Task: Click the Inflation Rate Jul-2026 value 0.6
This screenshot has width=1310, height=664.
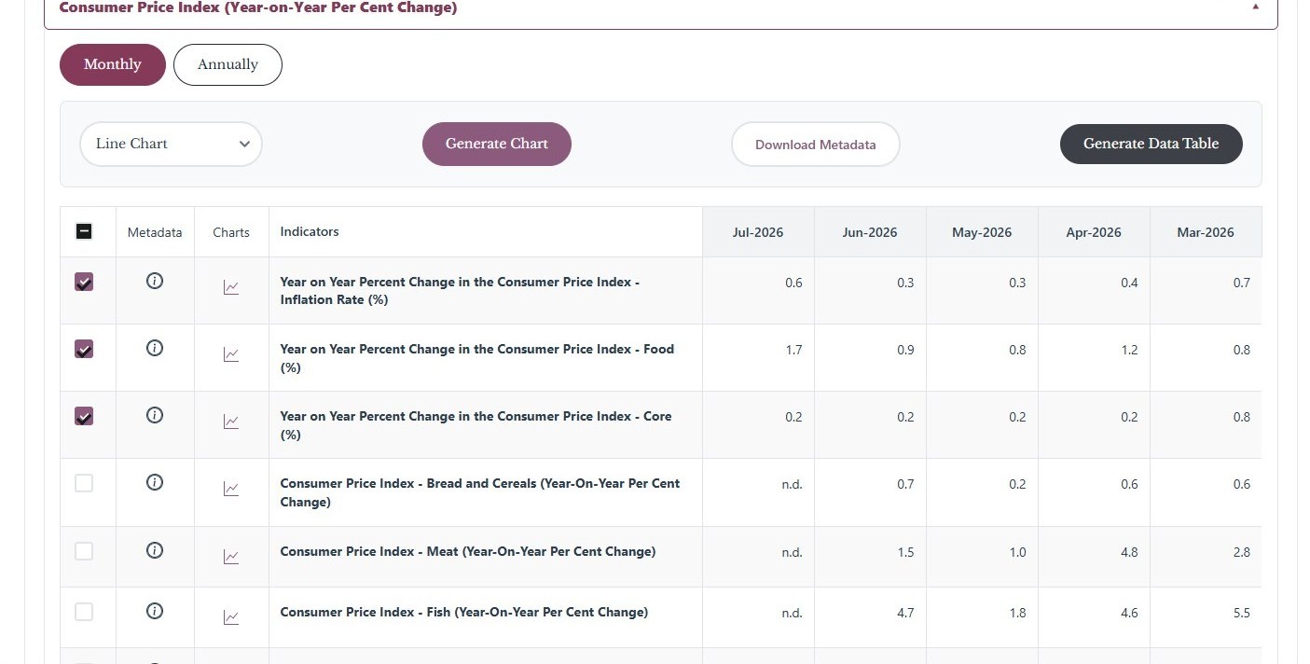Action: click(x=793, y=283)
